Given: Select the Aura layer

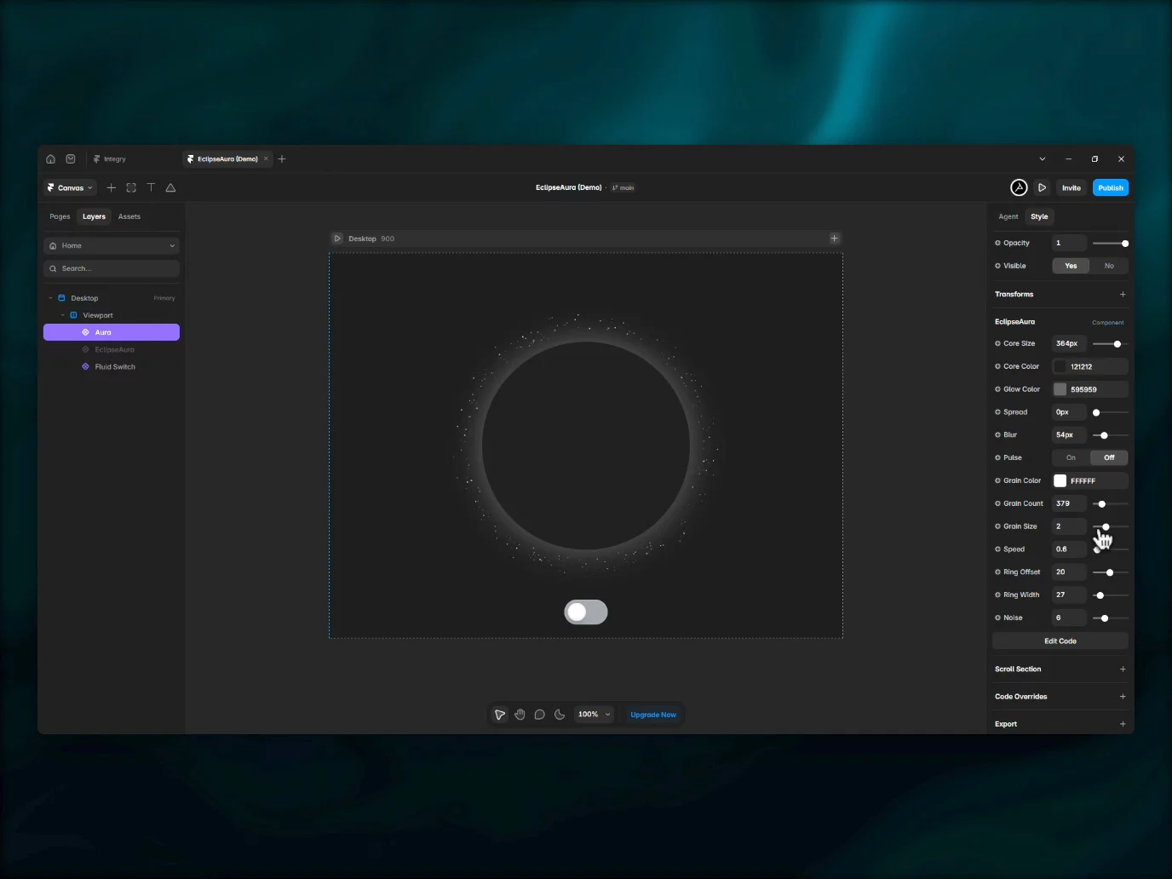Looking at the screenshot, I should pyautogui.click(x=112, y=332).
